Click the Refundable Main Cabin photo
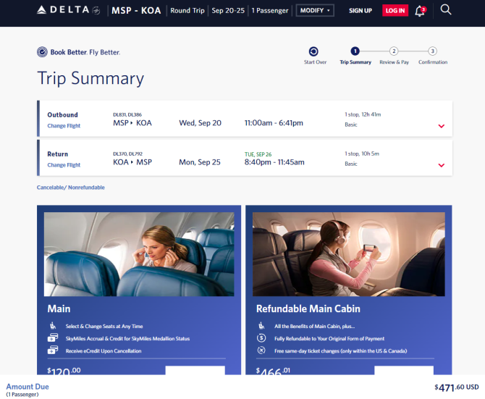 [x=349, y=254]
